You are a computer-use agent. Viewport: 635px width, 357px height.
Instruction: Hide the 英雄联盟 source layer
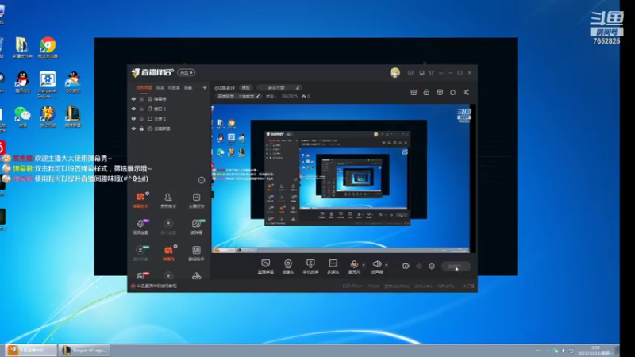coord(133,129)
